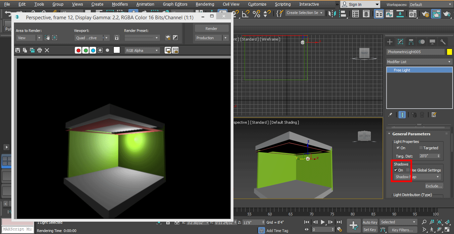Click the Render button
Image resolution: width=454 pixels, height=234 pixels.
[212, 29]
